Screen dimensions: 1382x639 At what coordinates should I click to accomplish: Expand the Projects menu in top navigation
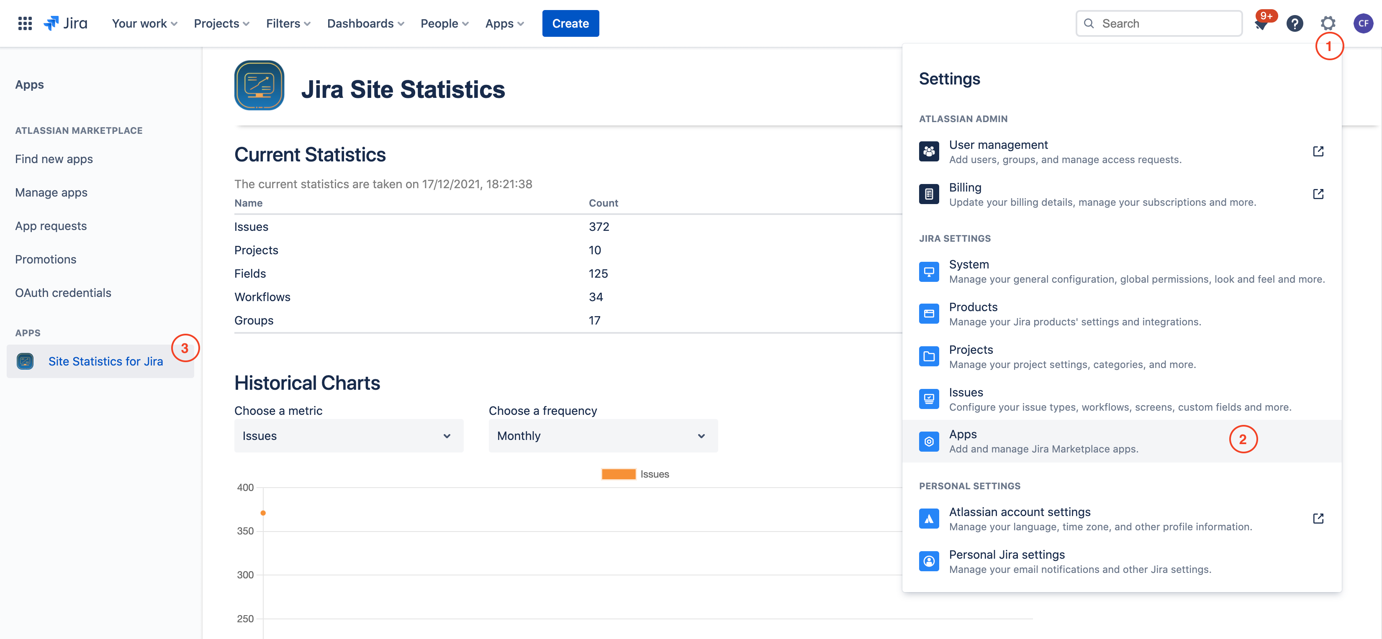(x=221, y=23)
